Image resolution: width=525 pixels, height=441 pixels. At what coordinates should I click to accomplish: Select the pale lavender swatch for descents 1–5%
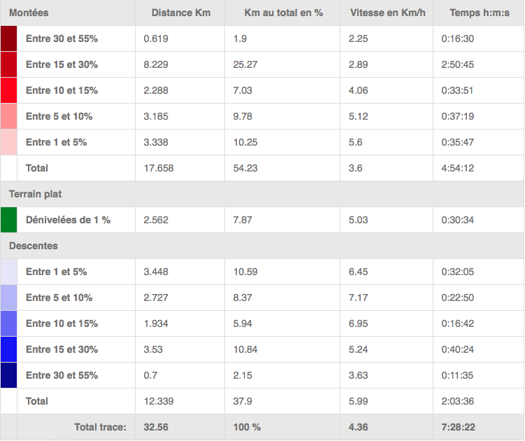pyautogui.click(x=8, y=272)
